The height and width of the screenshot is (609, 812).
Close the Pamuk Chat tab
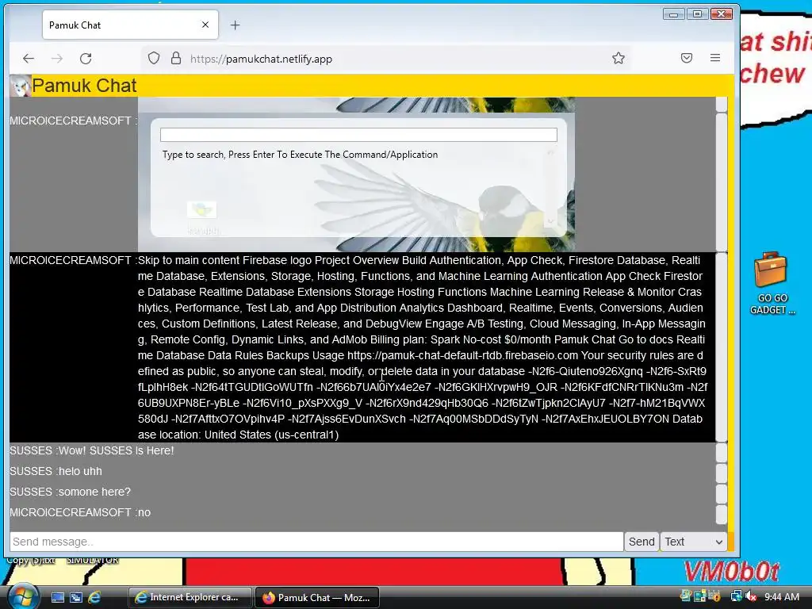click(205, 25)
